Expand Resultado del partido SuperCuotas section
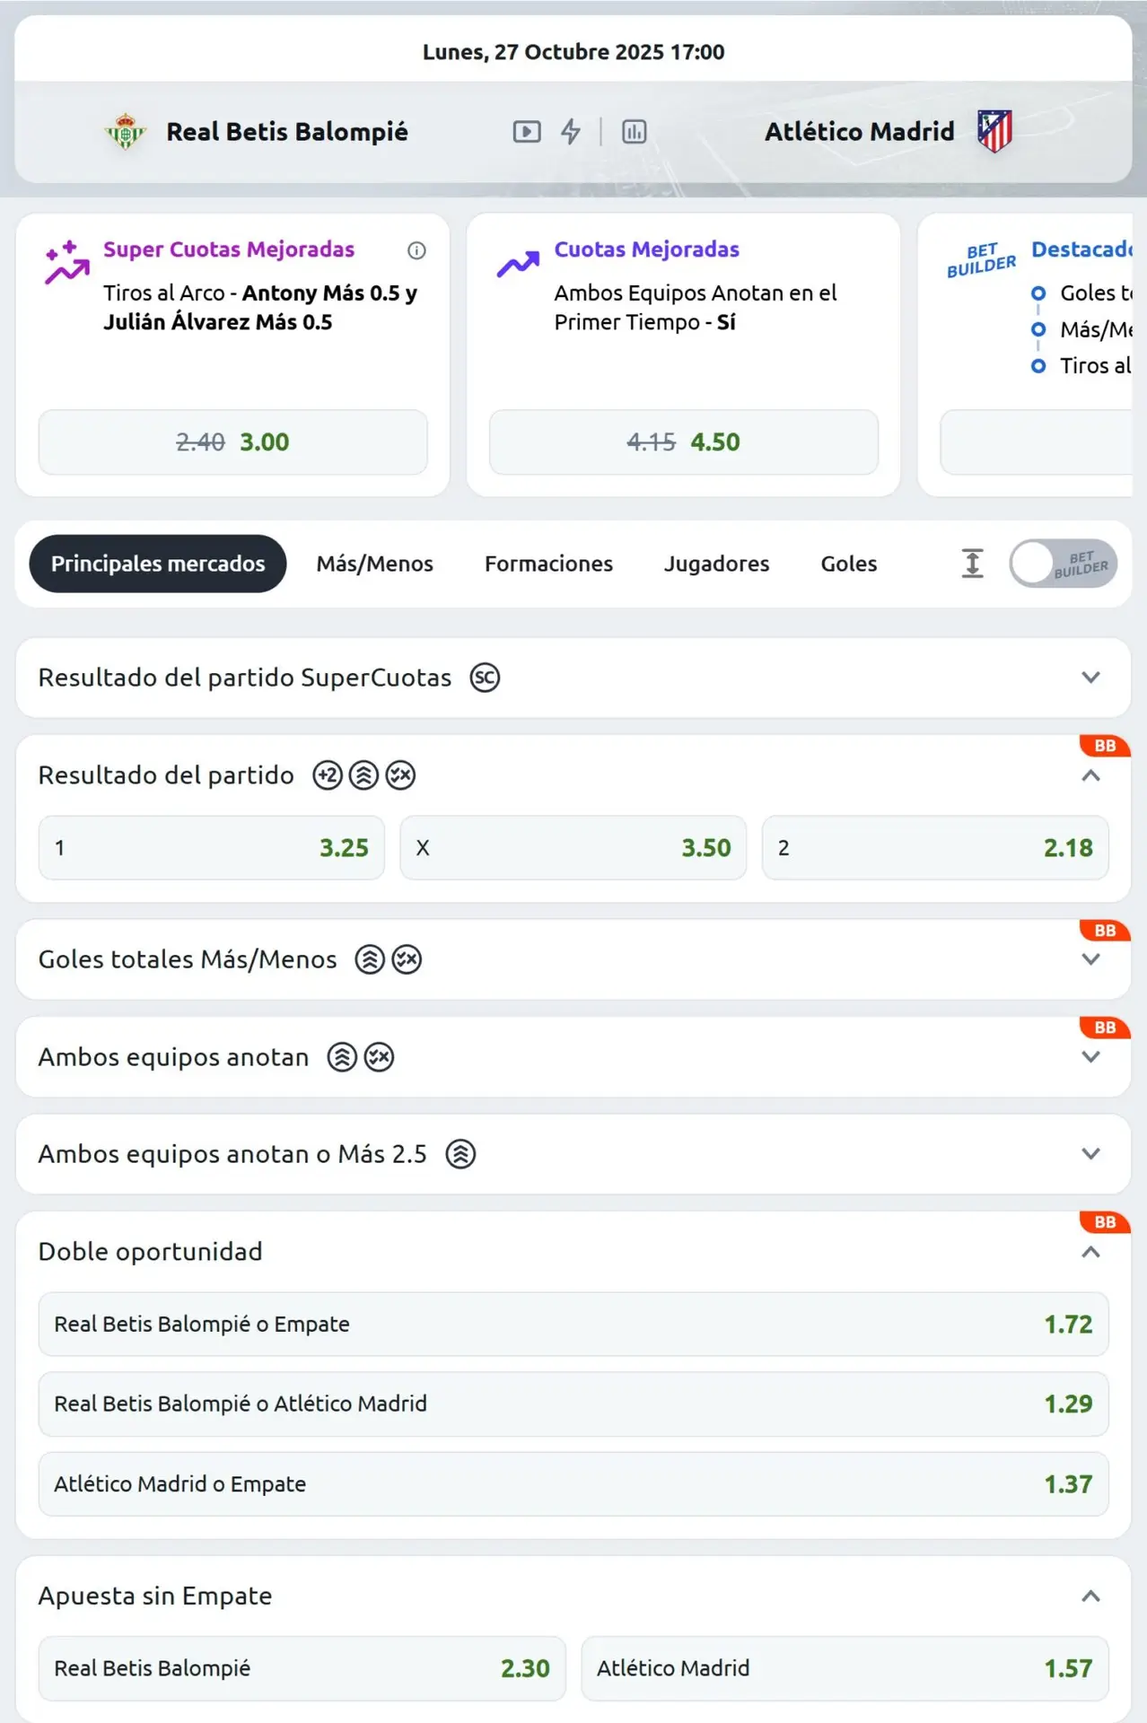Image resolution: width=1147 pixels, height=1723 pixels. (x=1090, y=678)
